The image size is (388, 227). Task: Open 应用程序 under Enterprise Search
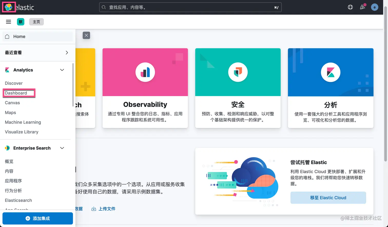click(x=13, y=181)
